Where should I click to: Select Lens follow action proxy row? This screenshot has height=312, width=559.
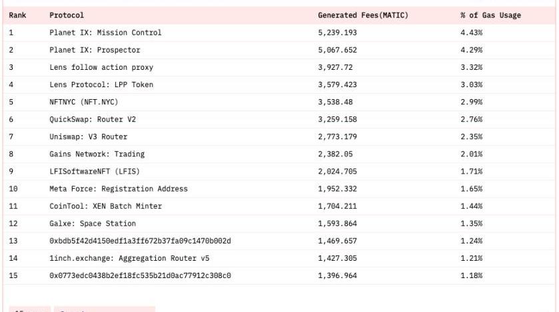point(101,67)
